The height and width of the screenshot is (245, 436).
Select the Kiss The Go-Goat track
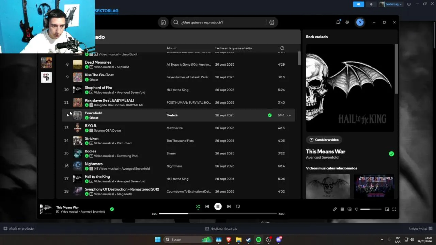coord(99,75)
